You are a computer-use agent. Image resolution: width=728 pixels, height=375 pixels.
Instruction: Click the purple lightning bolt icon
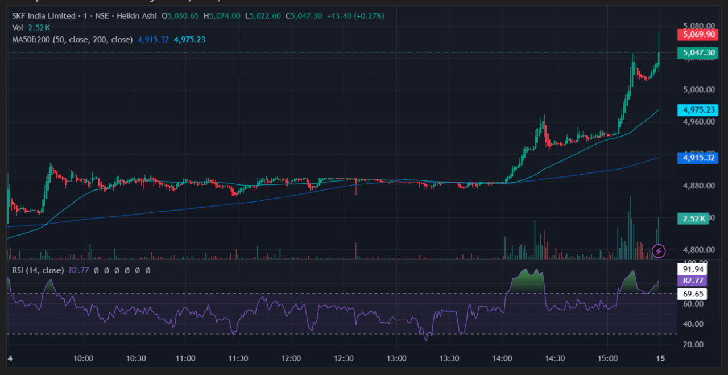(659, 250)
